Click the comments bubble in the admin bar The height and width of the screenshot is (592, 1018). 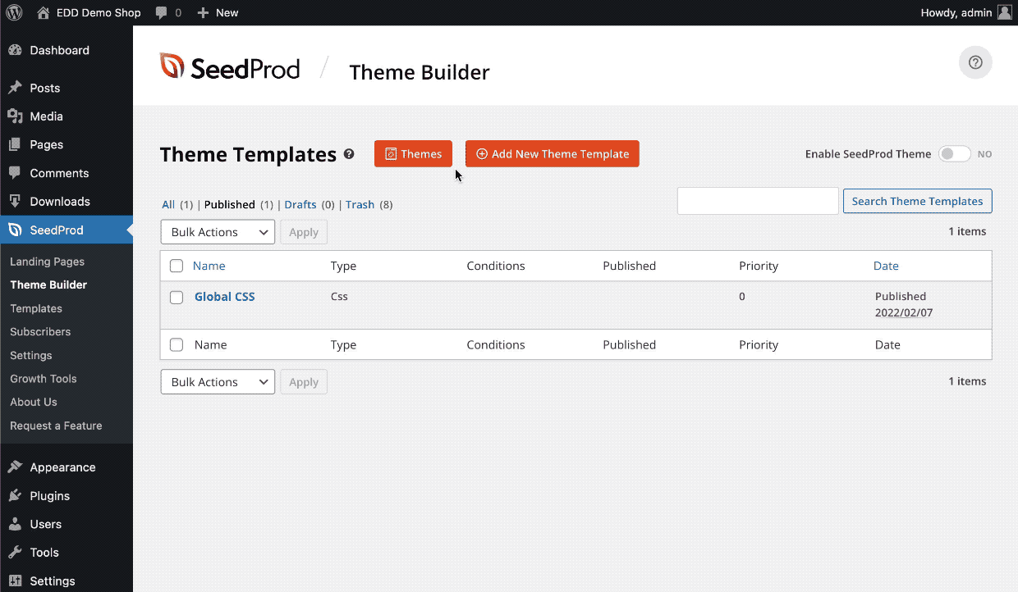161,12
